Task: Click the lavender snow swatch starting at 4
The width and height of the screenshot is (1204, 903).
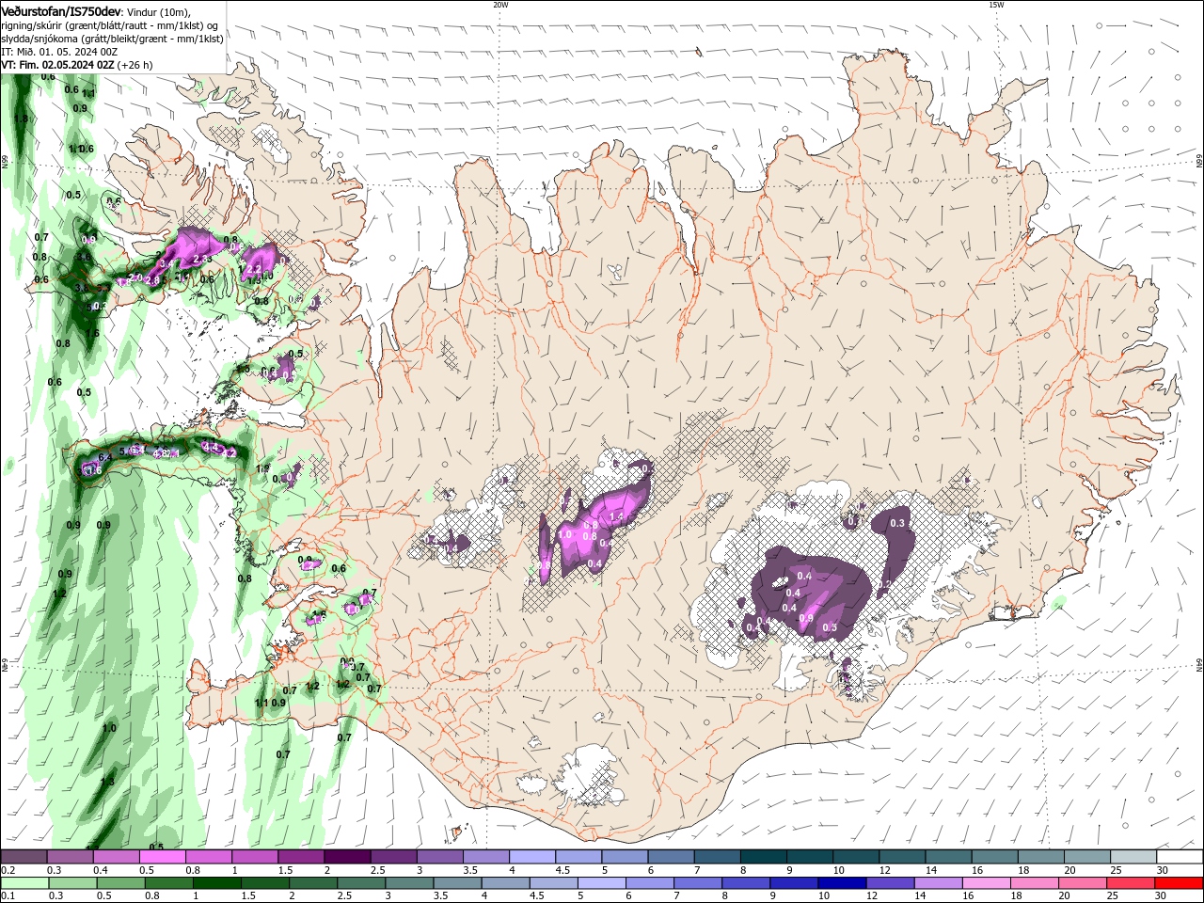Action: pos(531,857)
